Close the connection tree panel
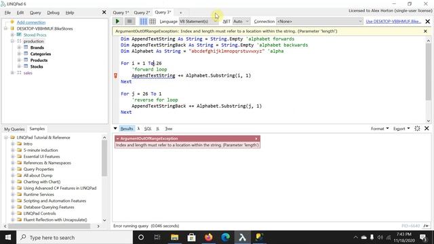This screenshot has width=434, height=244. point(104,12)
